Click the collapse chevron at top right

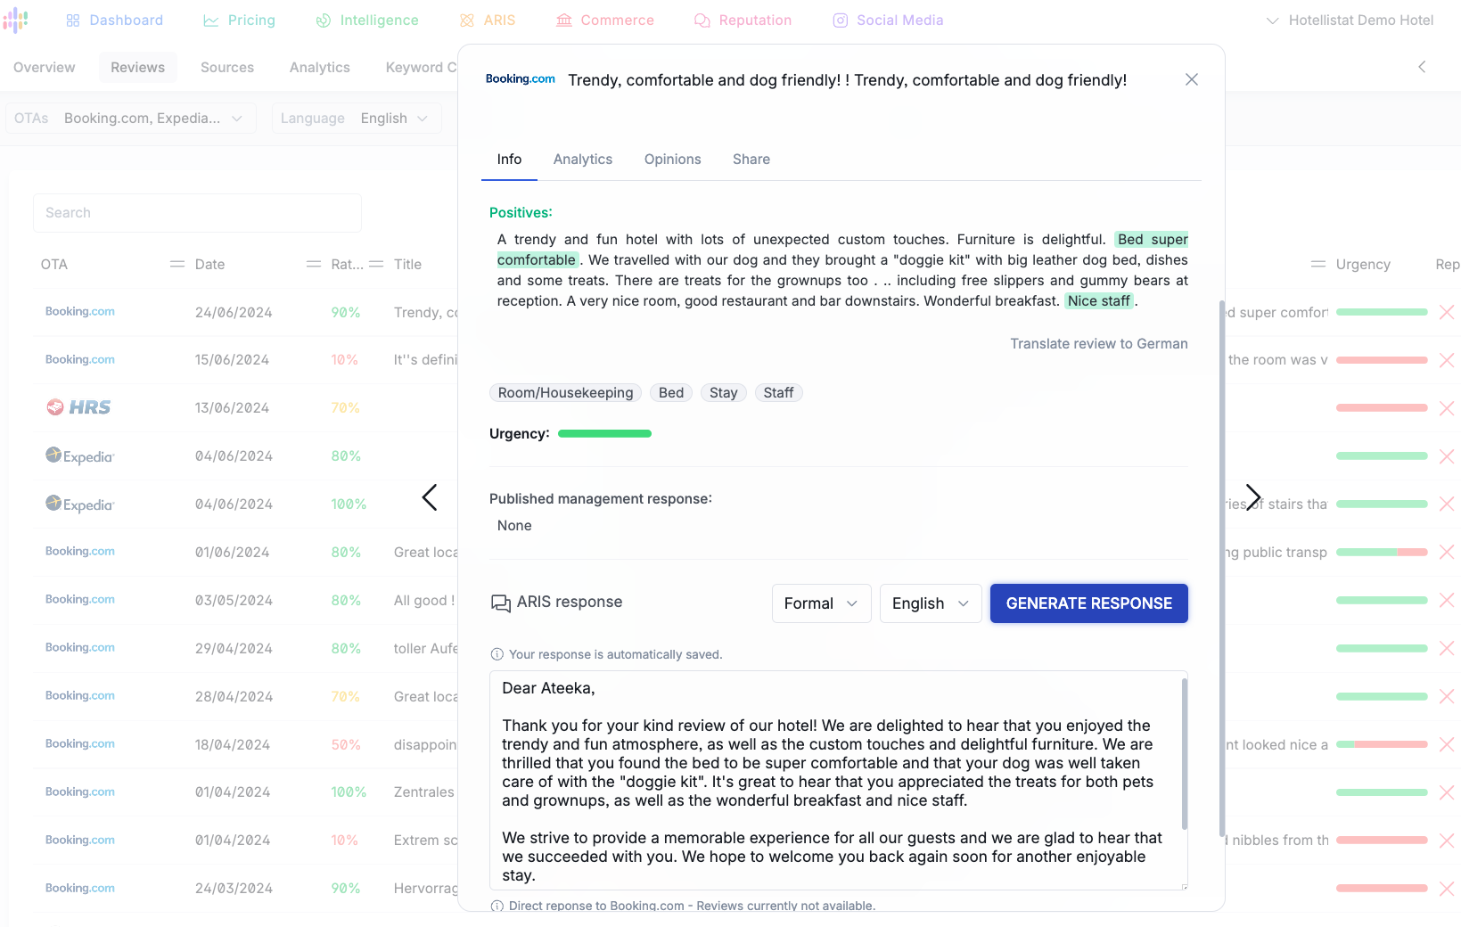tap(1422, 67)
